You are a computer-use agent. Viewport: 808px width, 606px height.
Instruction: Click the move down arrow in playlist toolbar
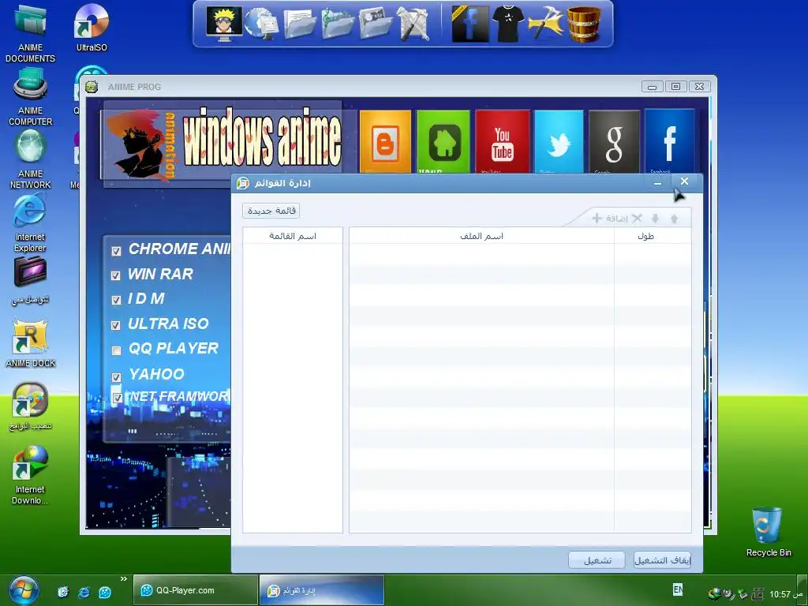click(656, 219)
